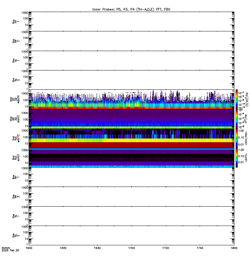Select the "tha fb 2" panel label
The width and height of the screenshot is (250, 267).
[16, 80]
